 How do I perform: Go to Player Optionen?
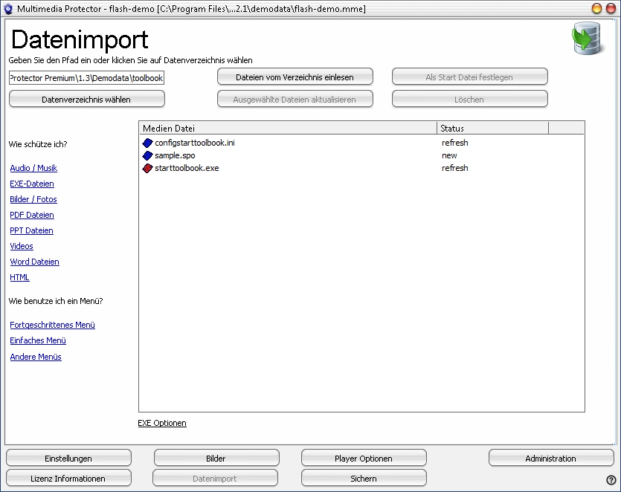coord(364,459)
